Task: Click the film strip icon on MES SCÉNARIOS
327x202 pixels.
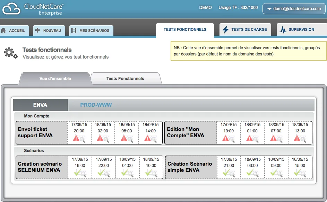Action: click(74, 30)
